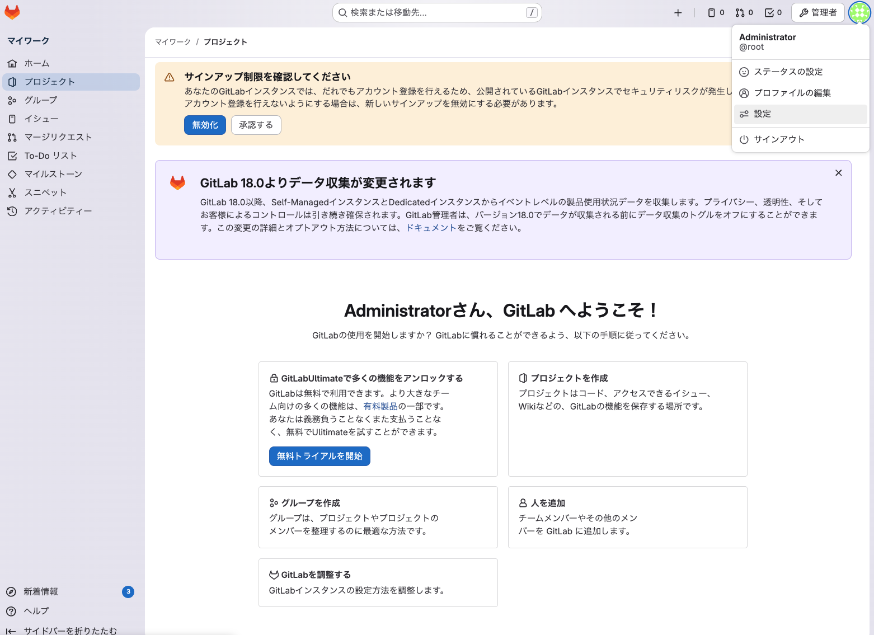Select 設定 from the user menu
Viewport: 874px width, 635px height.
tap(762, 114)
